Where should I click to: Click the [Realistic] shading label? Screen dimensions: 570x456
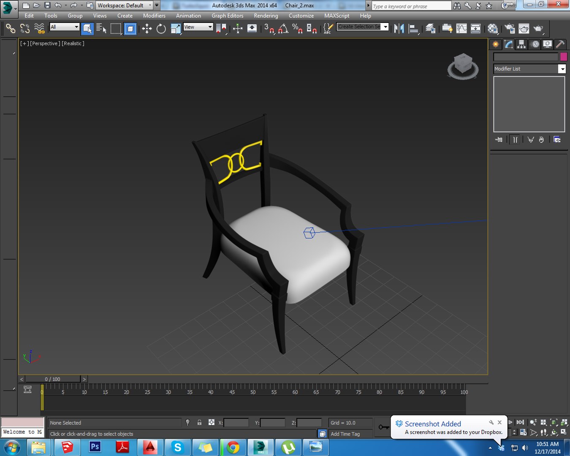click(73, 43)
